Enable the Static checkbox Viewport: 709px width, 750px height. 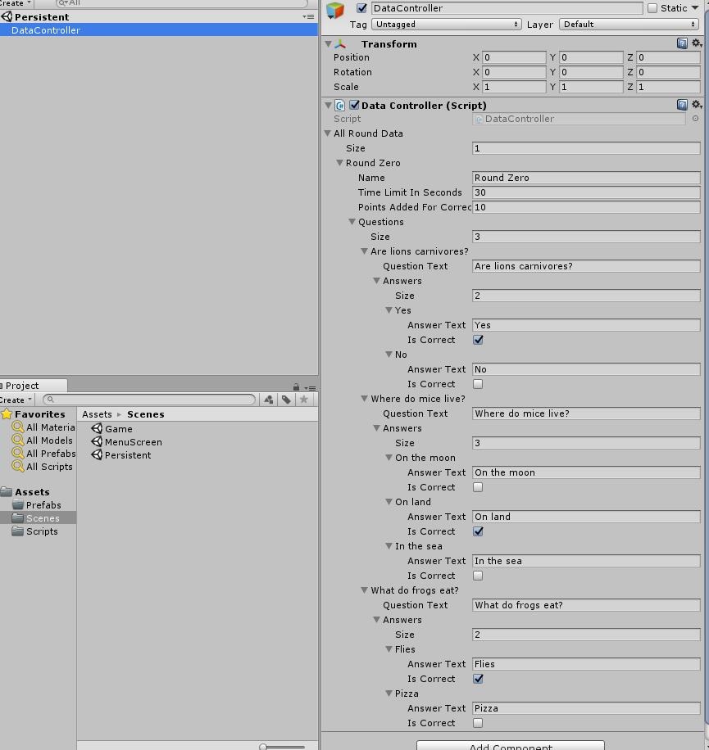(x=652, y=8)
